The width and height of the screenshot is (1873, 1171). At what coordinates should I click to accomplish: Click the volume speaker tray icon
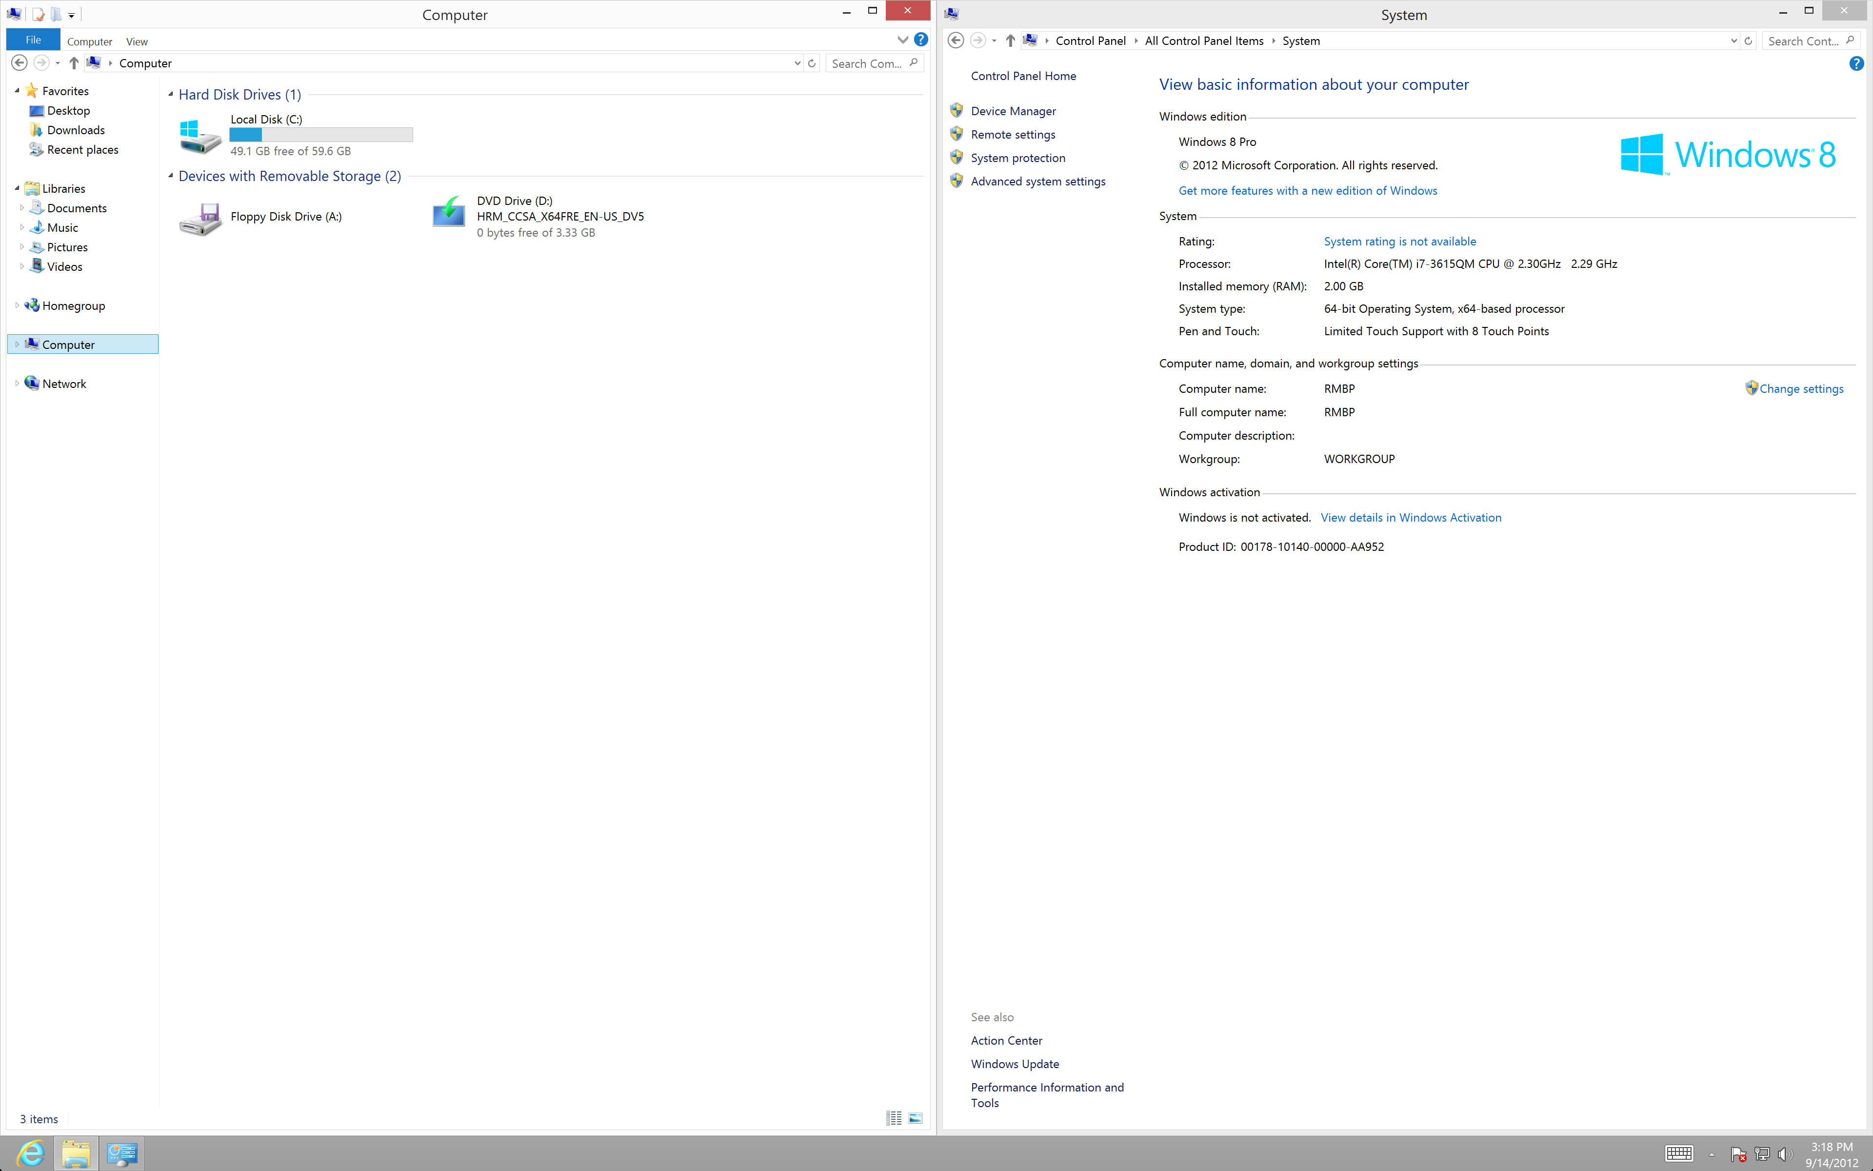click(x=1784, y=1154)
